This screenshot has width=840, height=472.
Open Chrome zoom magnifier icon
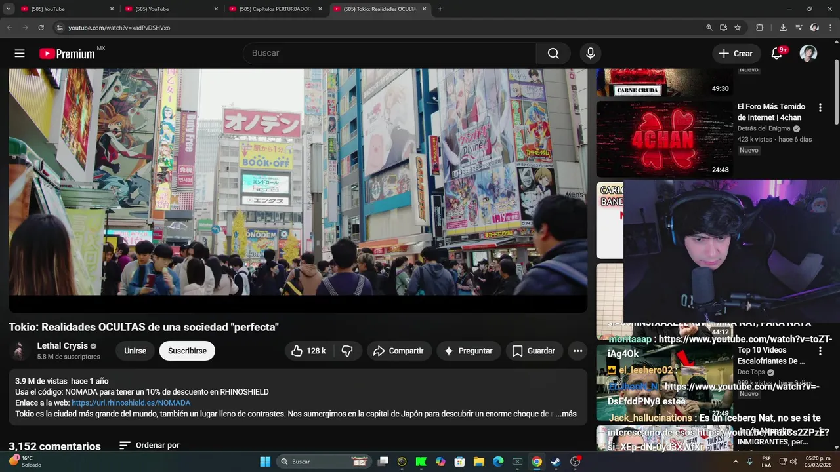click(x=709, y=28)
